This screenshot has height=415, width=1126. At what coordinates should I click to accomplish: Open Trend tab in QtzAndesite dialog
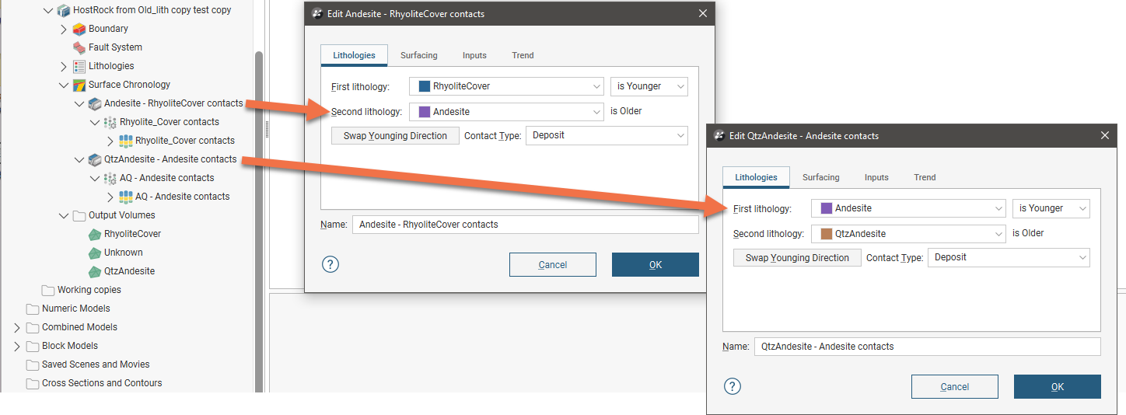pyautogui.click(x=925, y=177)
